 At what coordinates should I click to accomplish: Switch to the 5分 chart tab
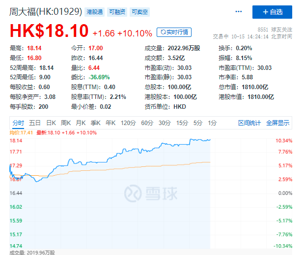pyautogui.click(x=198, y=123)
